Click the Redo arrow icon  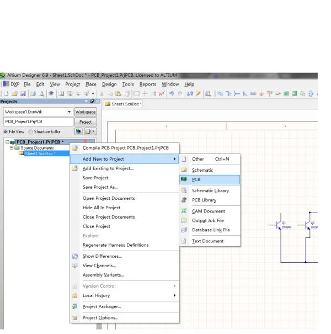pos(180,93)
